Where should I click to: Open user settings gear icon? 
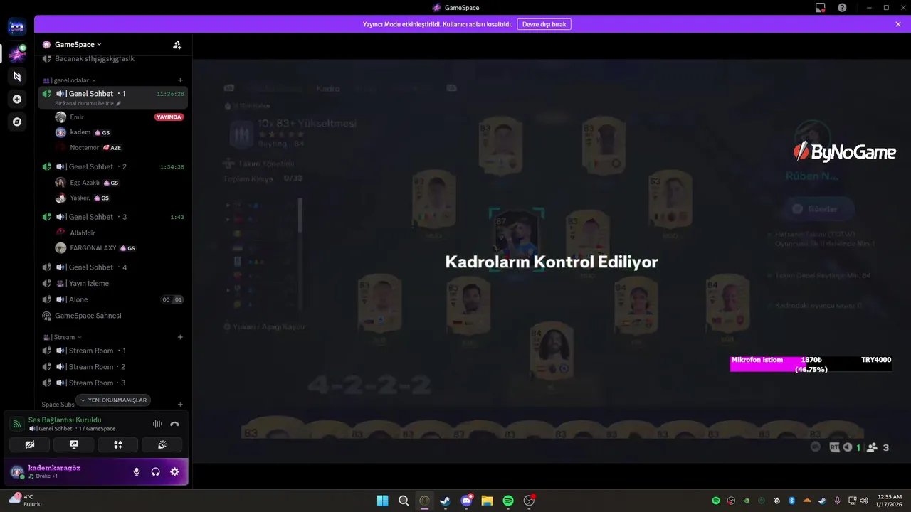(x=174, y=471)
